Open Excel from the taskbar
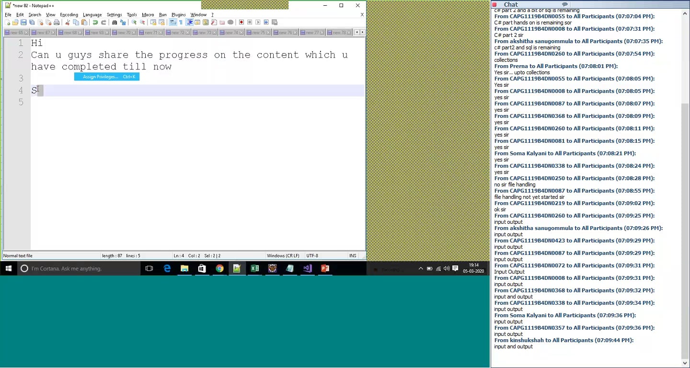The height and width of the screenshot is (368, 690). (x=254, y=268)
